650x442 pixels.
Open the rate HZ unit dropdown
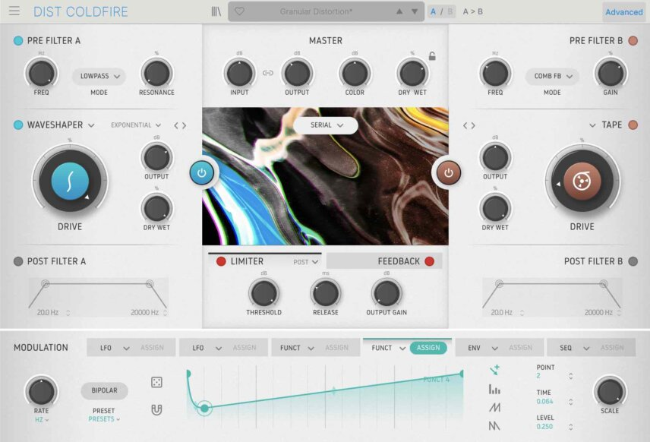coord(42,420)
